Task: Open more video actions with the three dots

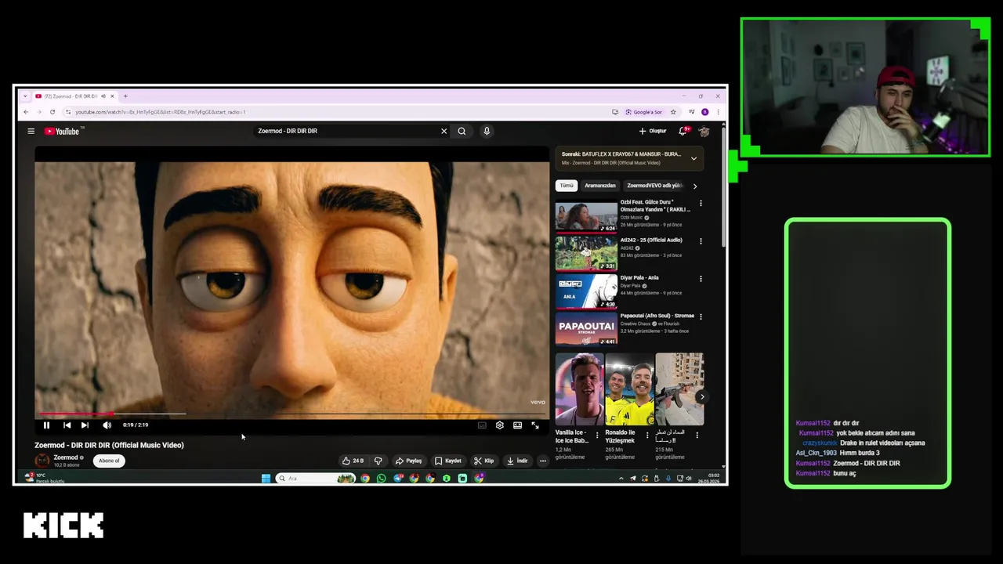Action: click(542, 461)
